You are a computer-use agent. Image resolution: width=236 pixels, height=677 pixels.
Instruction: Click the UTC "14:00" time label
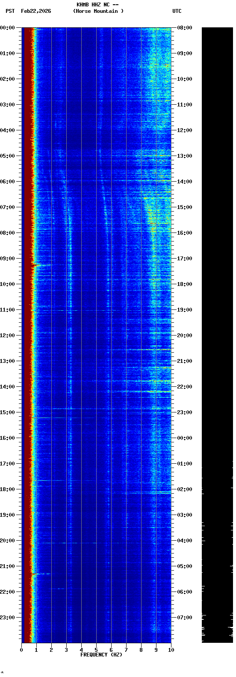[185, 182]
